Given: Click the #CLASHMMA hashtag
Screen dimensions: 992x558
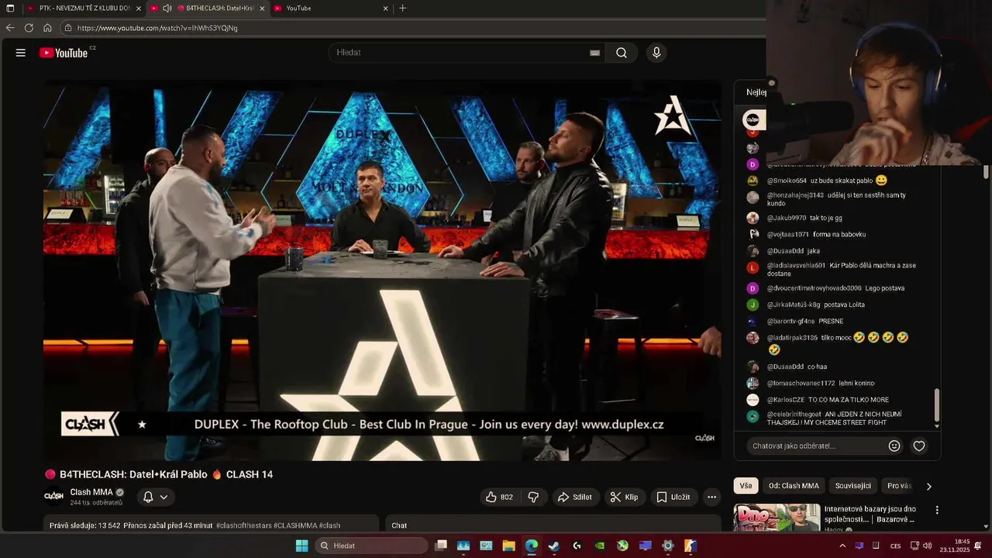Looking at the screenshot, I should pyautogui.click(x=295, y=525).
